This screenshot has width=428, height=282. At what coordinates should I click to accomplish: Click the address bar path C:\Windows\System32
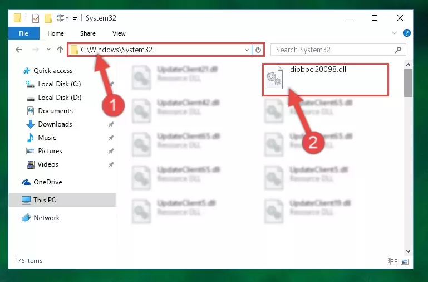(x=116, y=50)
